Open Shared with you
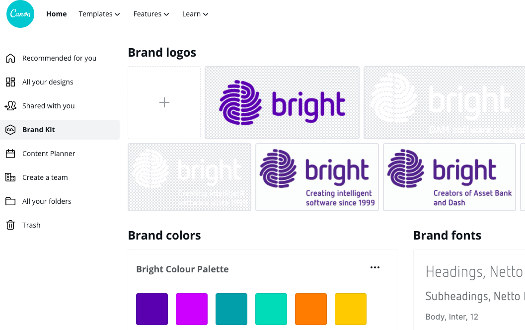Screen dimensions: 525x330 pos(49,106)
